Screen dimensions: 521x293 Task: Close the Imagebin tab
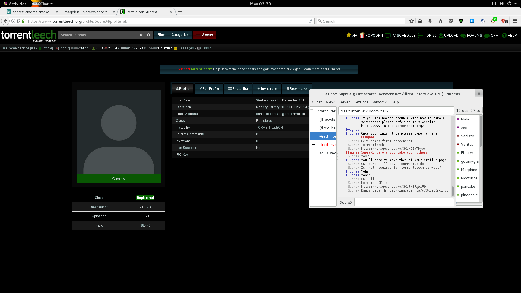pos(114,12)
